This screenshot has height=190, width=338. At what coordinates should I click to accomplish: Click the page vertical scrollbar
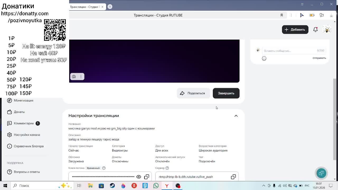pyautogui.click(x=335, y=119)
